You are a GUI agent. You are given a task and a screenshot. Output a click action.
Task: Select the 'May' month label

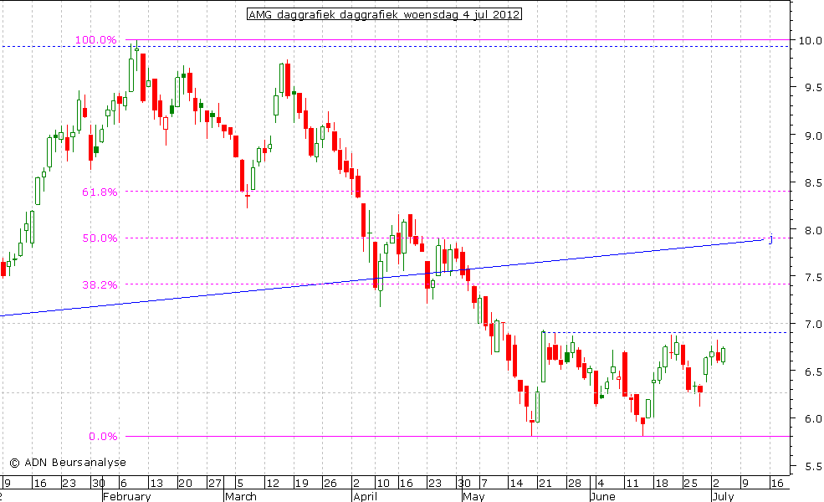pyautogui.click(x=473, y=496)
